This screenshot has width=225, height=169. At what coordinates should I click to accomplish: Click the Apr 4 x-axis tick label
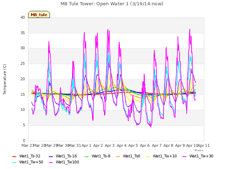coord(121,145)
